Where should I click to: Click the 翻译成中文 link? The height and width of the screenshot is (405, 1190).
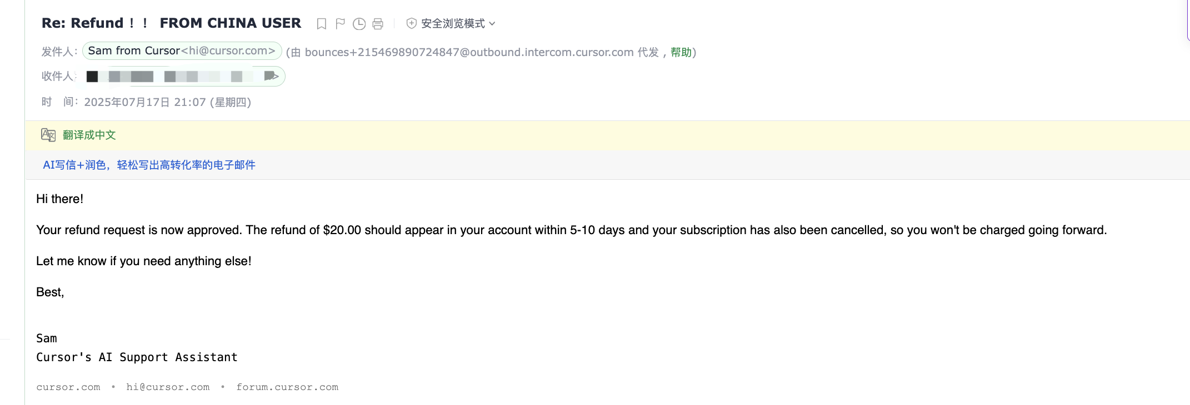pos(89,135)
